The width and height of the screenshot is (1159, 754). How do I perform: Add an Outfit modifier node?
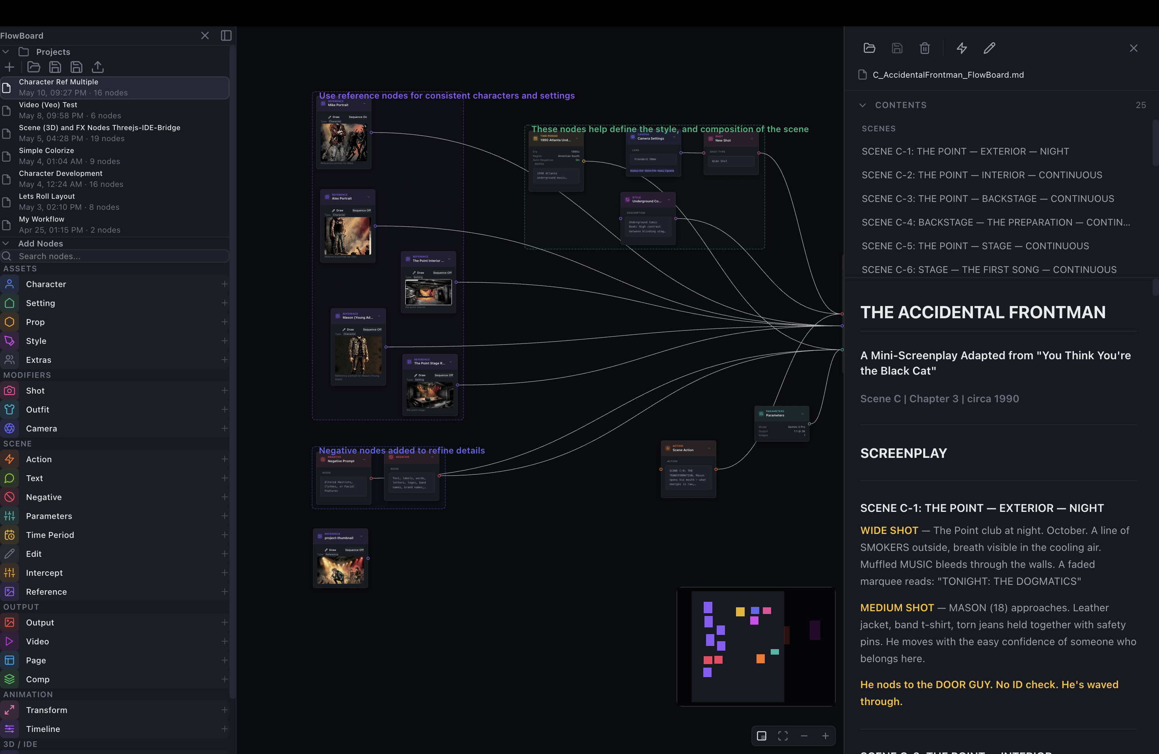coord(224,410)
